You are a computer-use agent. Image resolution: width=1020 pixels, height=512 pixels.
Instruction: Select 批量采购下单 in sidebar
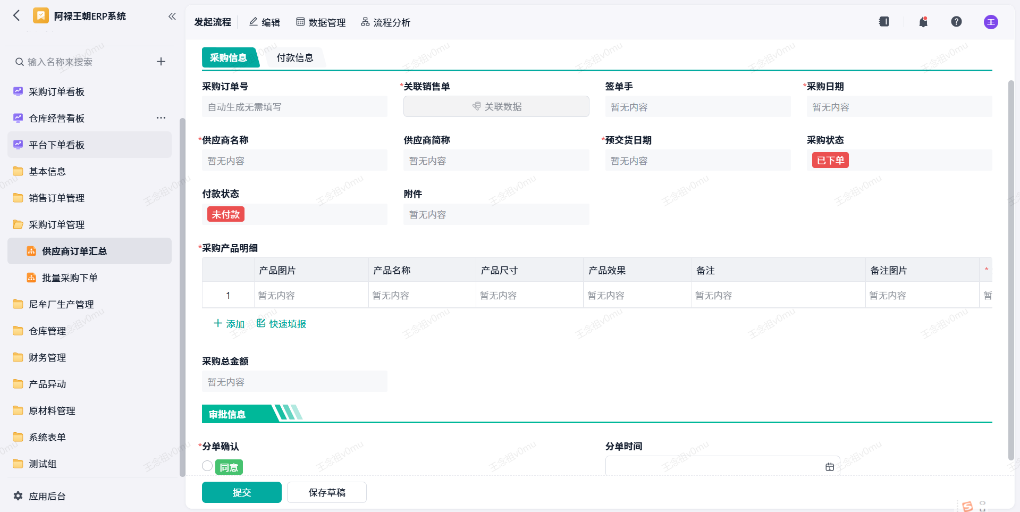click(x=89, y=278)
